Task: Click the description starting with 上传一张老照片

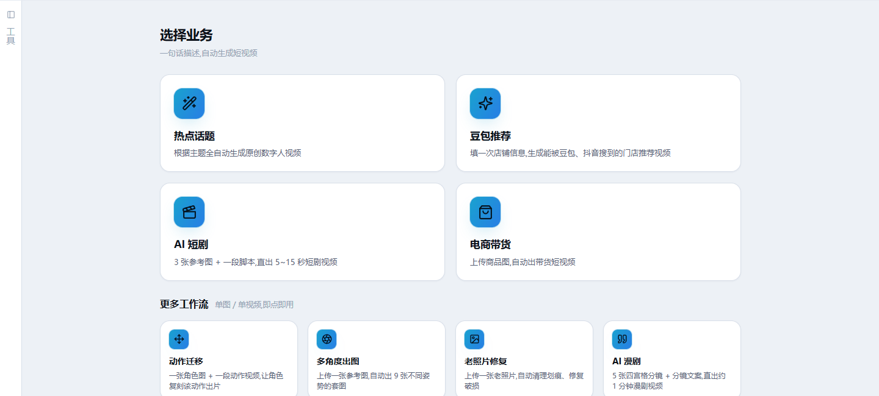Action: (524, 381)
